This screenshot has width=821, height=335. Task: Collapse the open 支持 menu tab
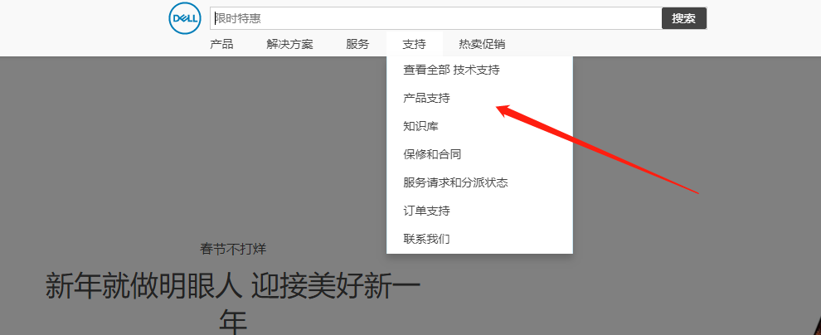414,44
